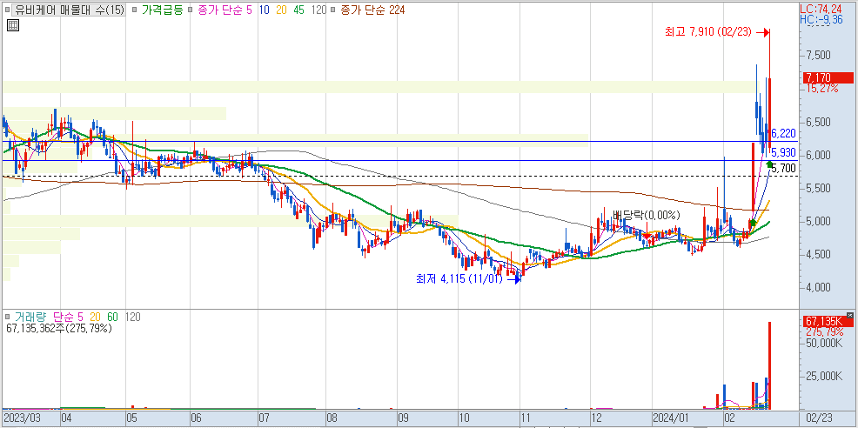
Task: Click the square marker before 유비케어 매물대
Action: (10, 10)
